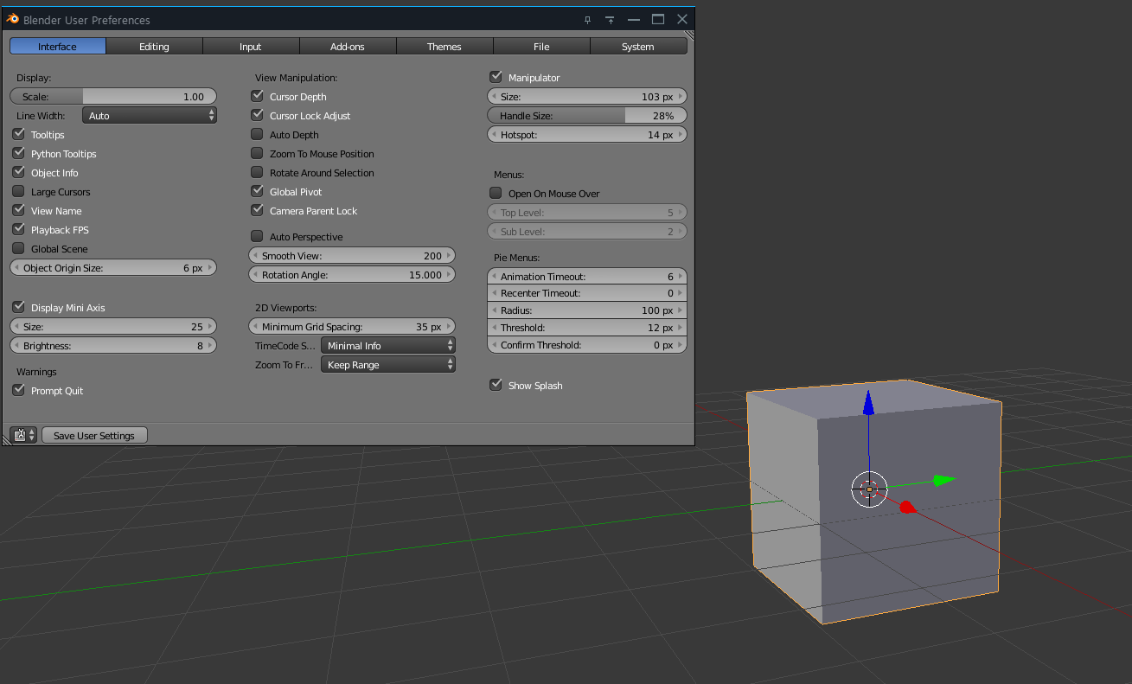Click the blue Z-axis manipulator arrow on the cube

tap(868, 402)
